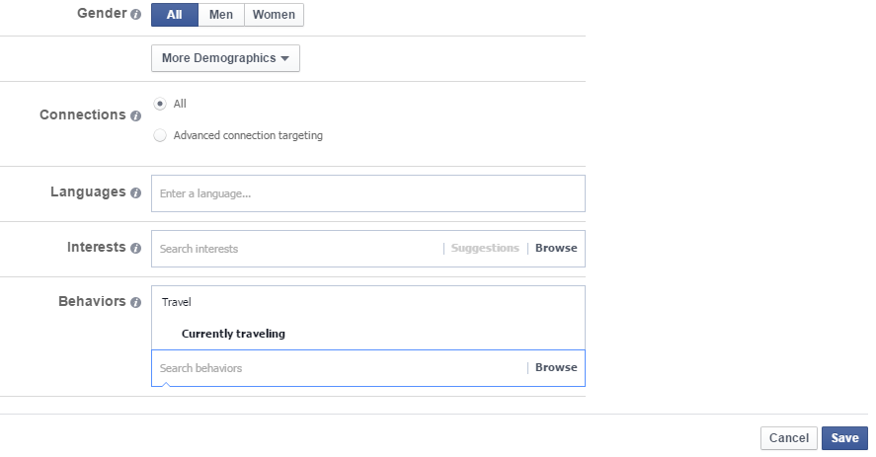Expand the More Demographics dropdown
This screenshot has height=457, width=876.
coord(225,58)
